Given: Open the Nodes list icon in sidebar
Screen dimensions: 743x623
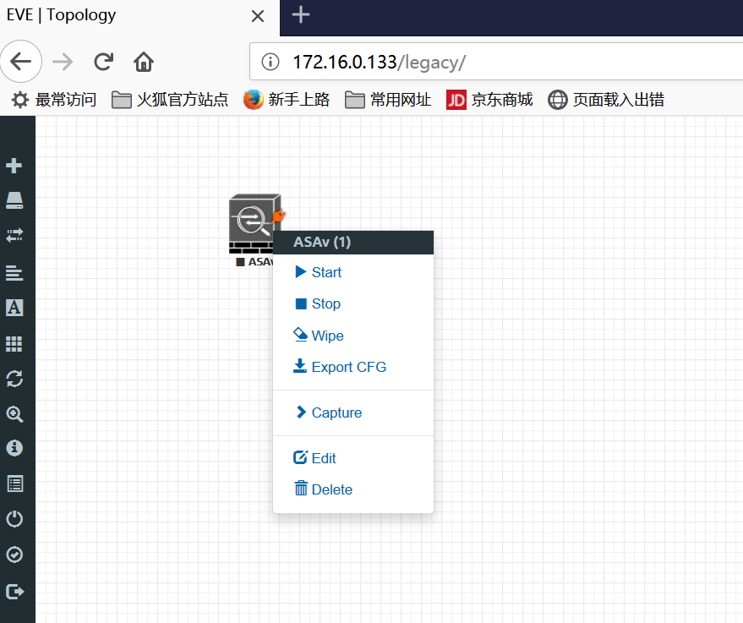Looking at the screenshot, I should tap(14, 200).
